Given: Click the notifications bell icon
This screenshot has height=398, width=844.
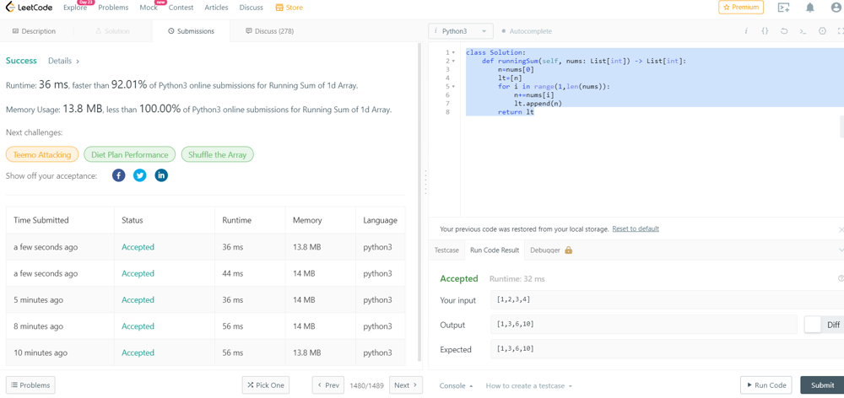Looking at the screenshot, I should click(809, 8).
